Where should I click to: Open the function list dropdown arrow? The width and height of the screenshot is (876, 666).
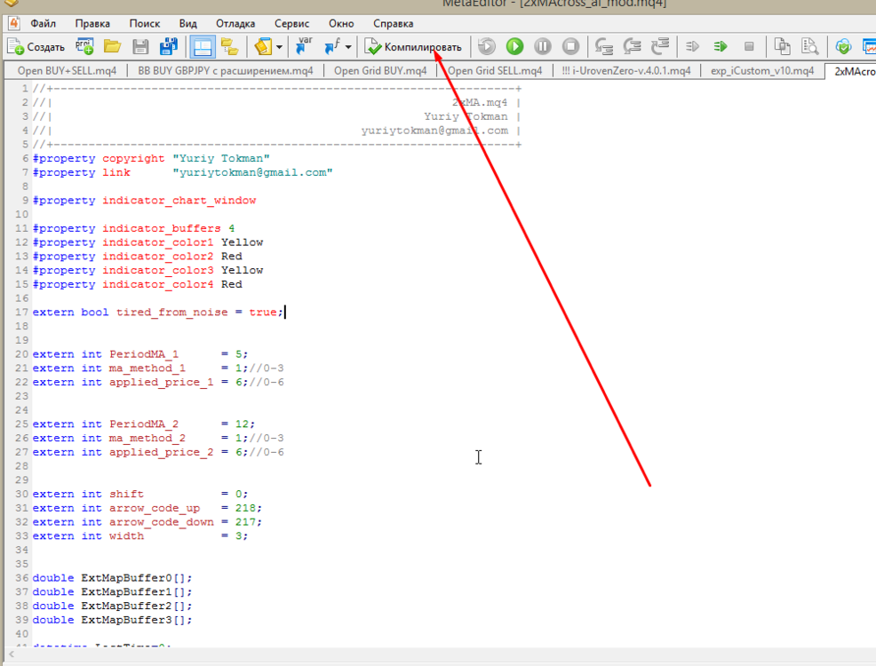(348, 47)
